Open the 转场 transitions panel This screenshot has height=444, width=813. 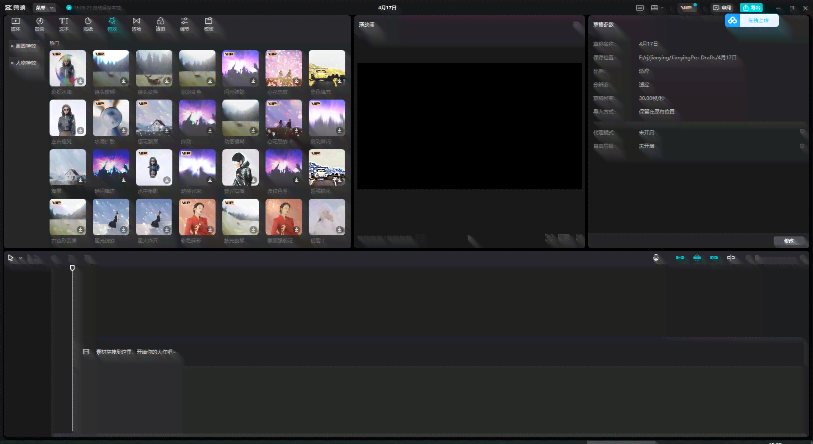click(x=136, y=24)
